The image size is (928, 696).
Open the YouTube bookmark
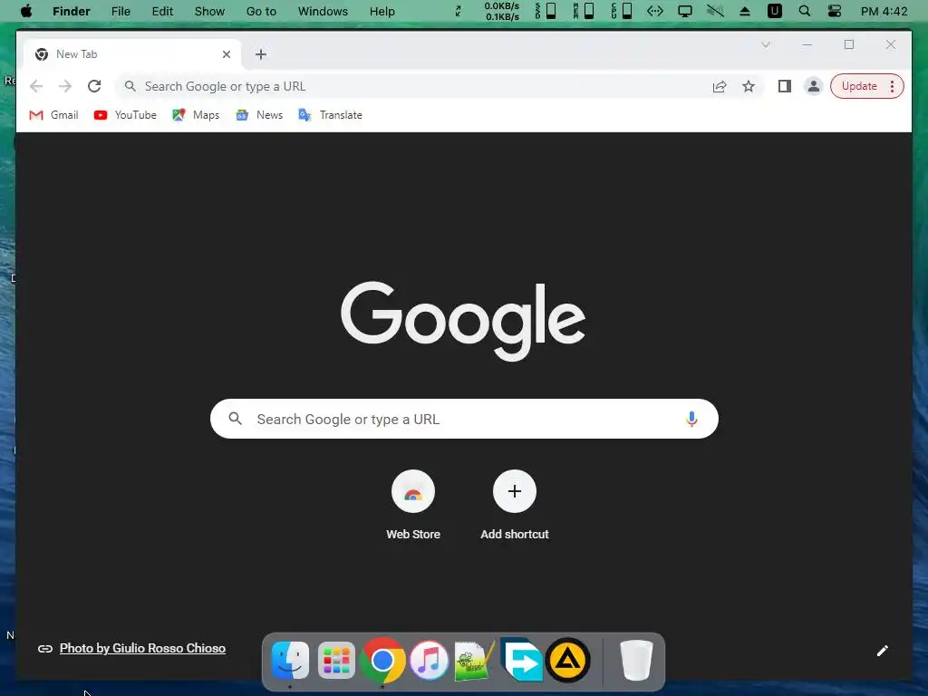[x=125, y=115]
